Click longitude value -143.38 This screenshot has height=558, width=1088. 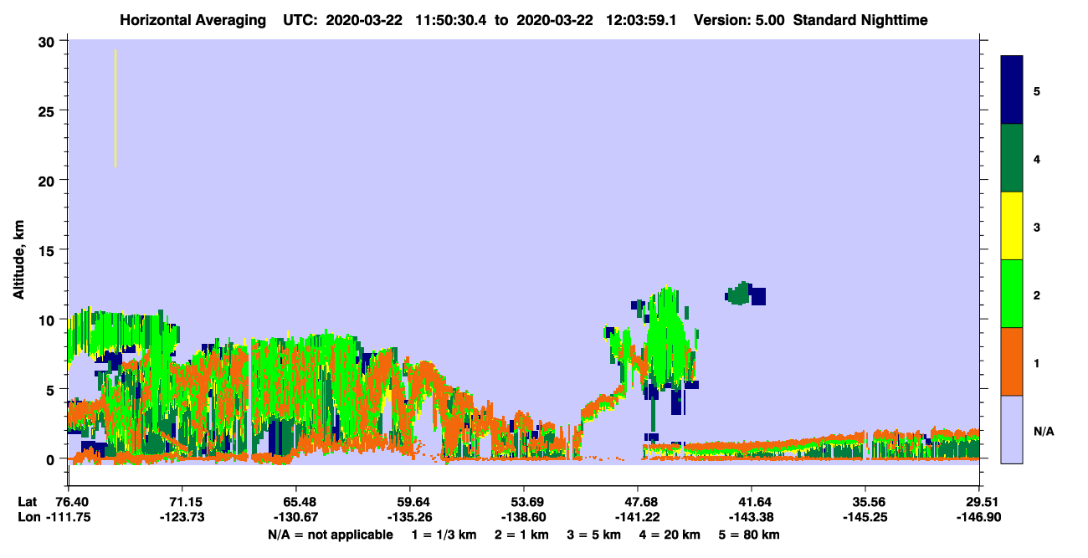tap(752, 517)
